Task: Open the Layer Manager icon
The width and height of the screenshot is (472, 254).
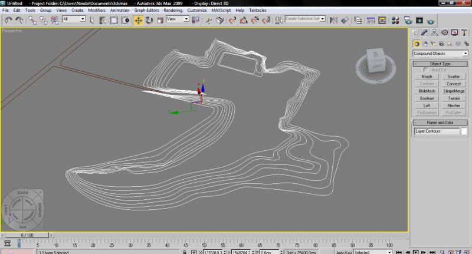Action: point(358,20)
